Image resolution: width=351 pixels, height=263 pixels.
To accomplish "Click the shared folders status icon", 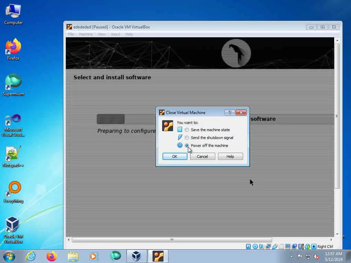I will coord(281,247).
